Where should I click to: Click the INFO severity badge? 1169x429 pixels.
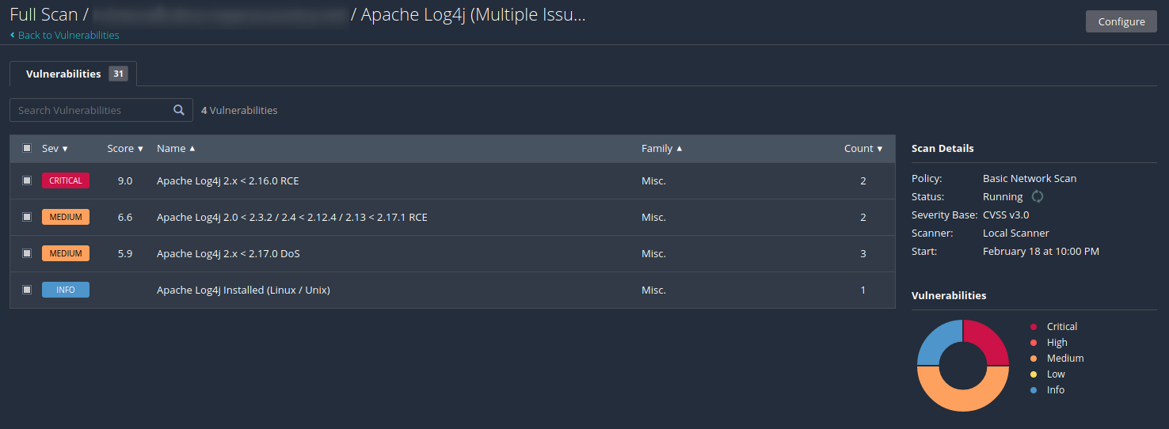(x=66, y=290)
